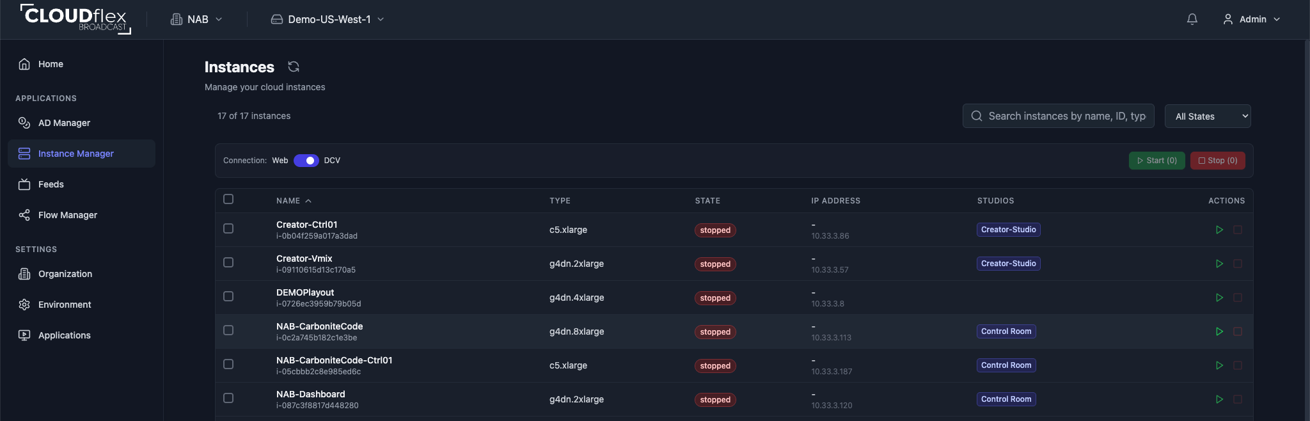
Task: Open the All States filter dropdown
Action: (1208, 116)
